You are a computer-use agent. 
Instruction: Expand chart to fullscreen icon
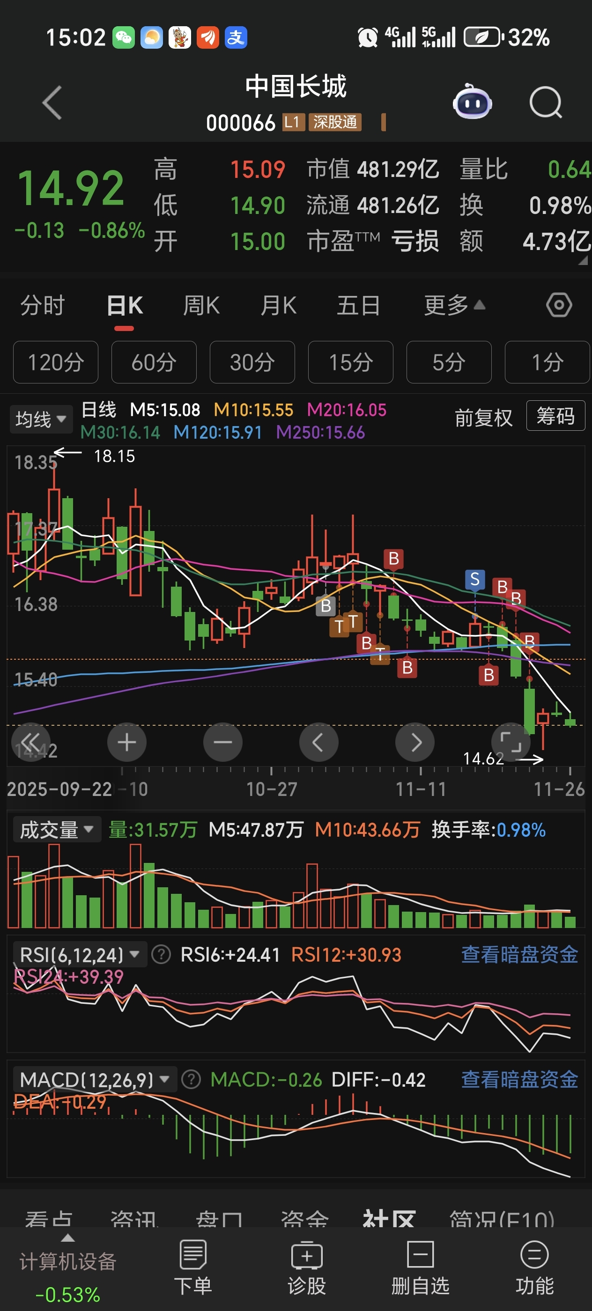pyautogui.click(x=511, y=743)
